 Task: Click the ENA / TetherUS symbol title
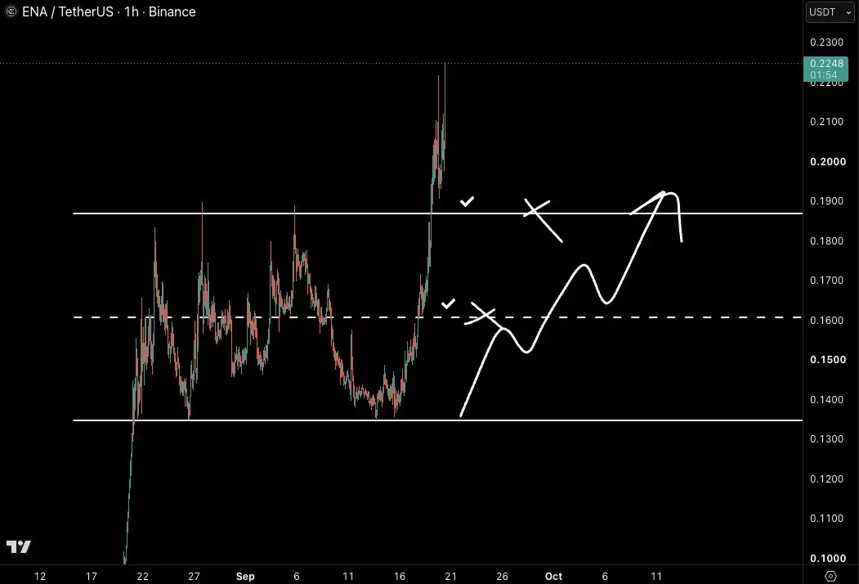(x=67, y=11)
